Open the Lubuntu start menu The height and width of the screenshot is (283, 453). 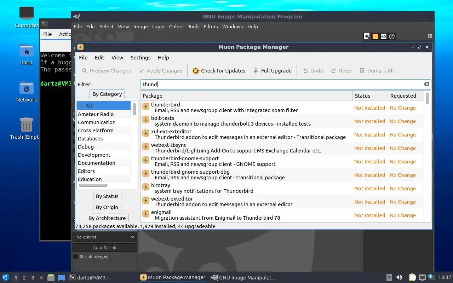pos(6,277)
